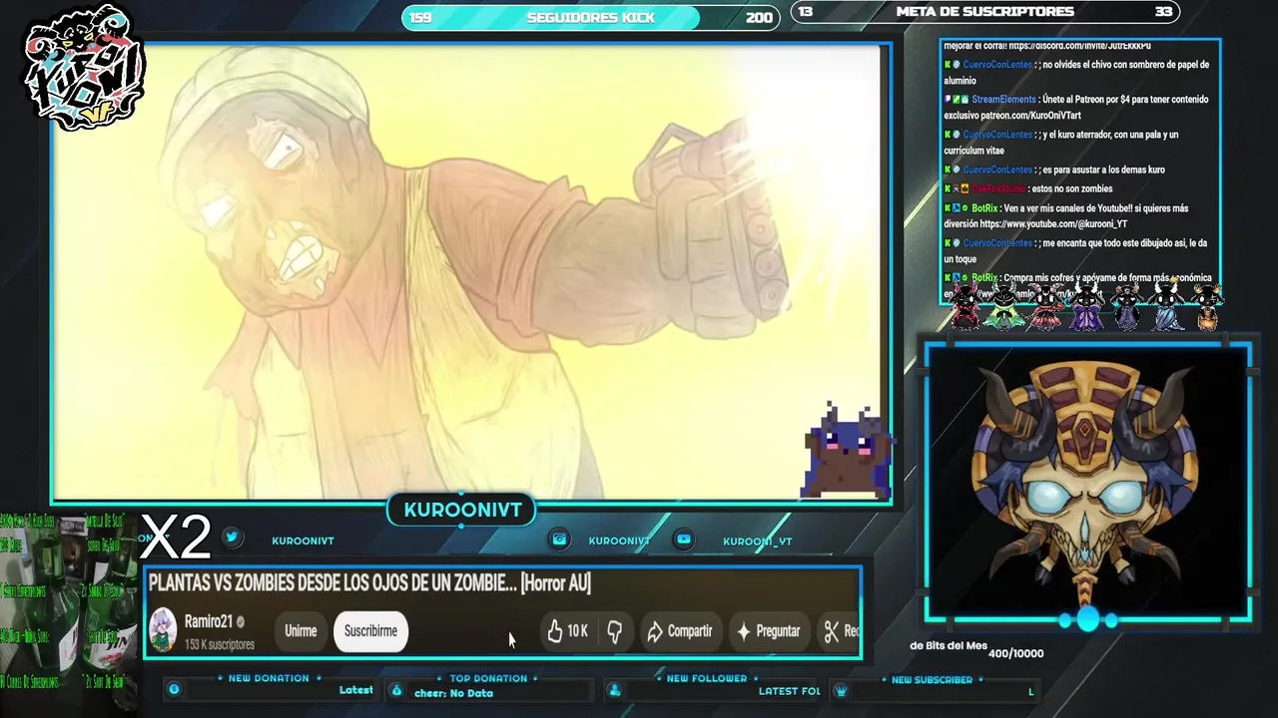Screen dimensions: 1278x718
Task: Click the crown icon under NEW SUBSCRIBER
Action: click(x=841, y=690)
